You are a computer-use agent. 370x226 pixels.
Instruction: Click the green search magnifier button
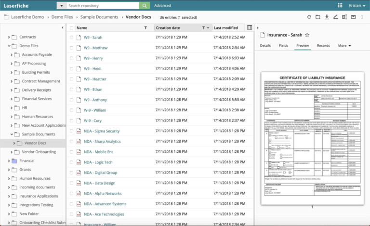[145, 5]
